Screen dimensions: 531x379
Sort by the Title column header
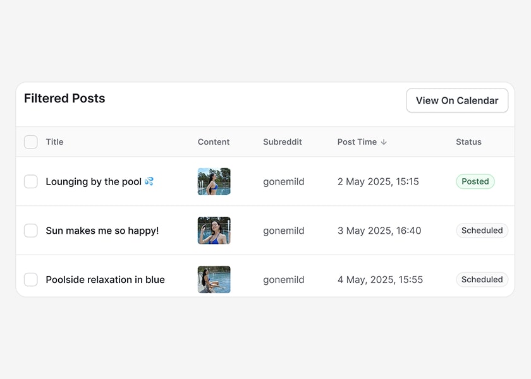tap(54, 142)
